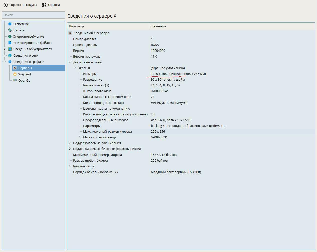The height and width of the screenshot is (252, 317).
Task: Select the OpenGL entry
Action: coord(24,80)
